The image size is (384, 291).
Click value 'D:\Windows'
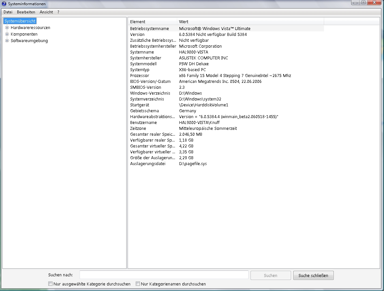point(191,93)
